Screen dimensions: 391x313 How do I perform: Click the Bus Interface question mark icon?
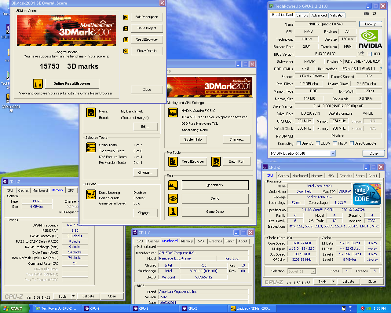coord(381,69)
